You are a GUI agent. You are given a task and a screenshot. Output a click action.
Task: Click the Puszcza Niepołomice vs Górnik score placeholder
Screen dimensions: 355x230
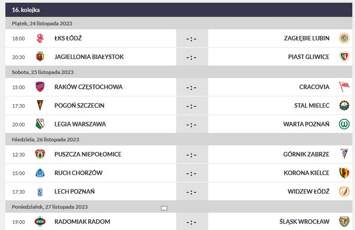(191, 155)
